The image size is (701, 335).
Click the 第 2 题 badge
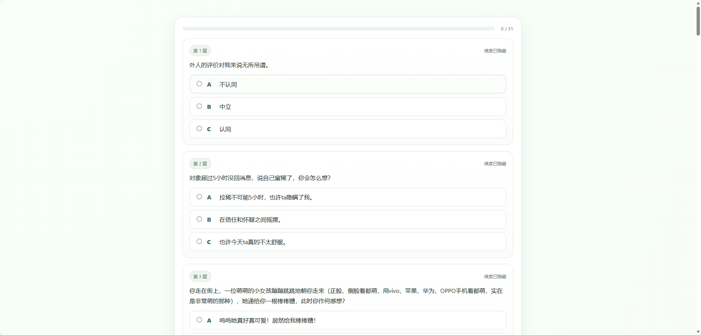pos(200,164)
